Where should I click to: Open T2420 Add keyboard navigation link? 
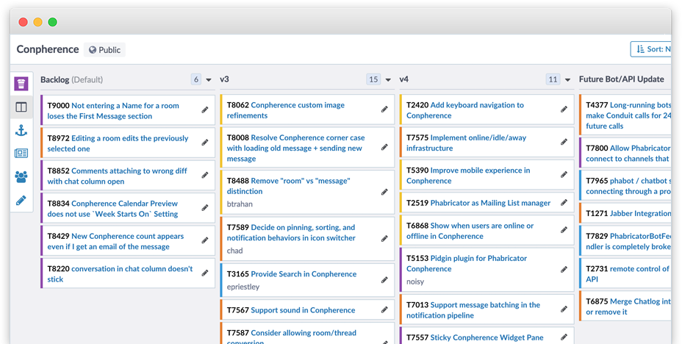point(465,110)
